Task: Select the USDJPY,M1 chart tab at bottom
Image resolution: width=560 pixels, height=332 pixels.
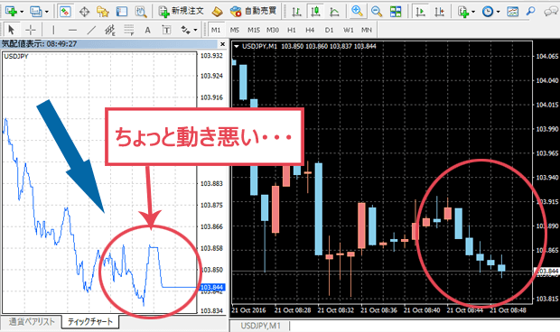Action: click(x=260, y=326)
